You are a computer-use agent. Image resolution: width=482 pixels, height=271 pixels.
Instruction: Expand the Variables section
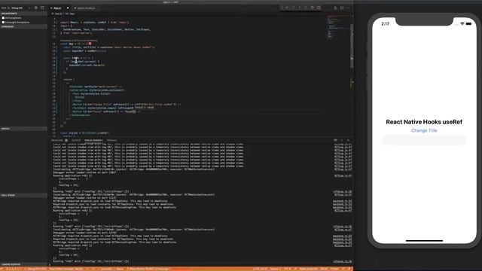pos(23,27)
